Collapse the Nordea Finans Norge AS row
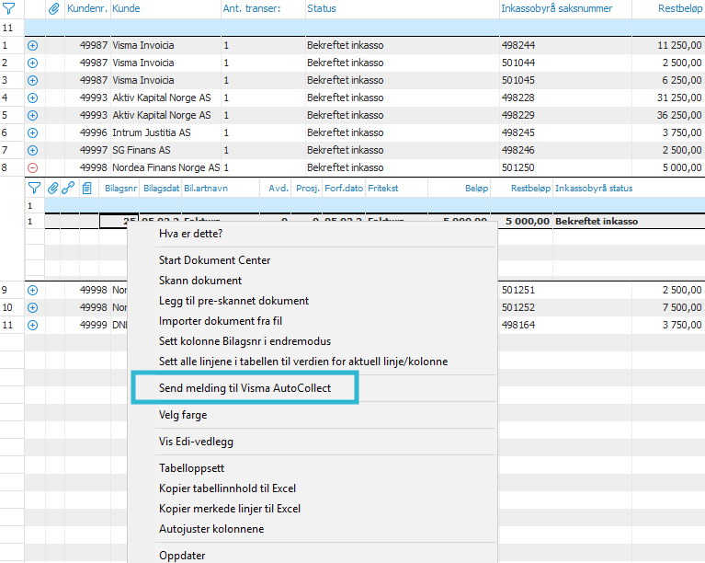This screenshot has width=705, height=563. pyautogui.click(x=32, y=167)
